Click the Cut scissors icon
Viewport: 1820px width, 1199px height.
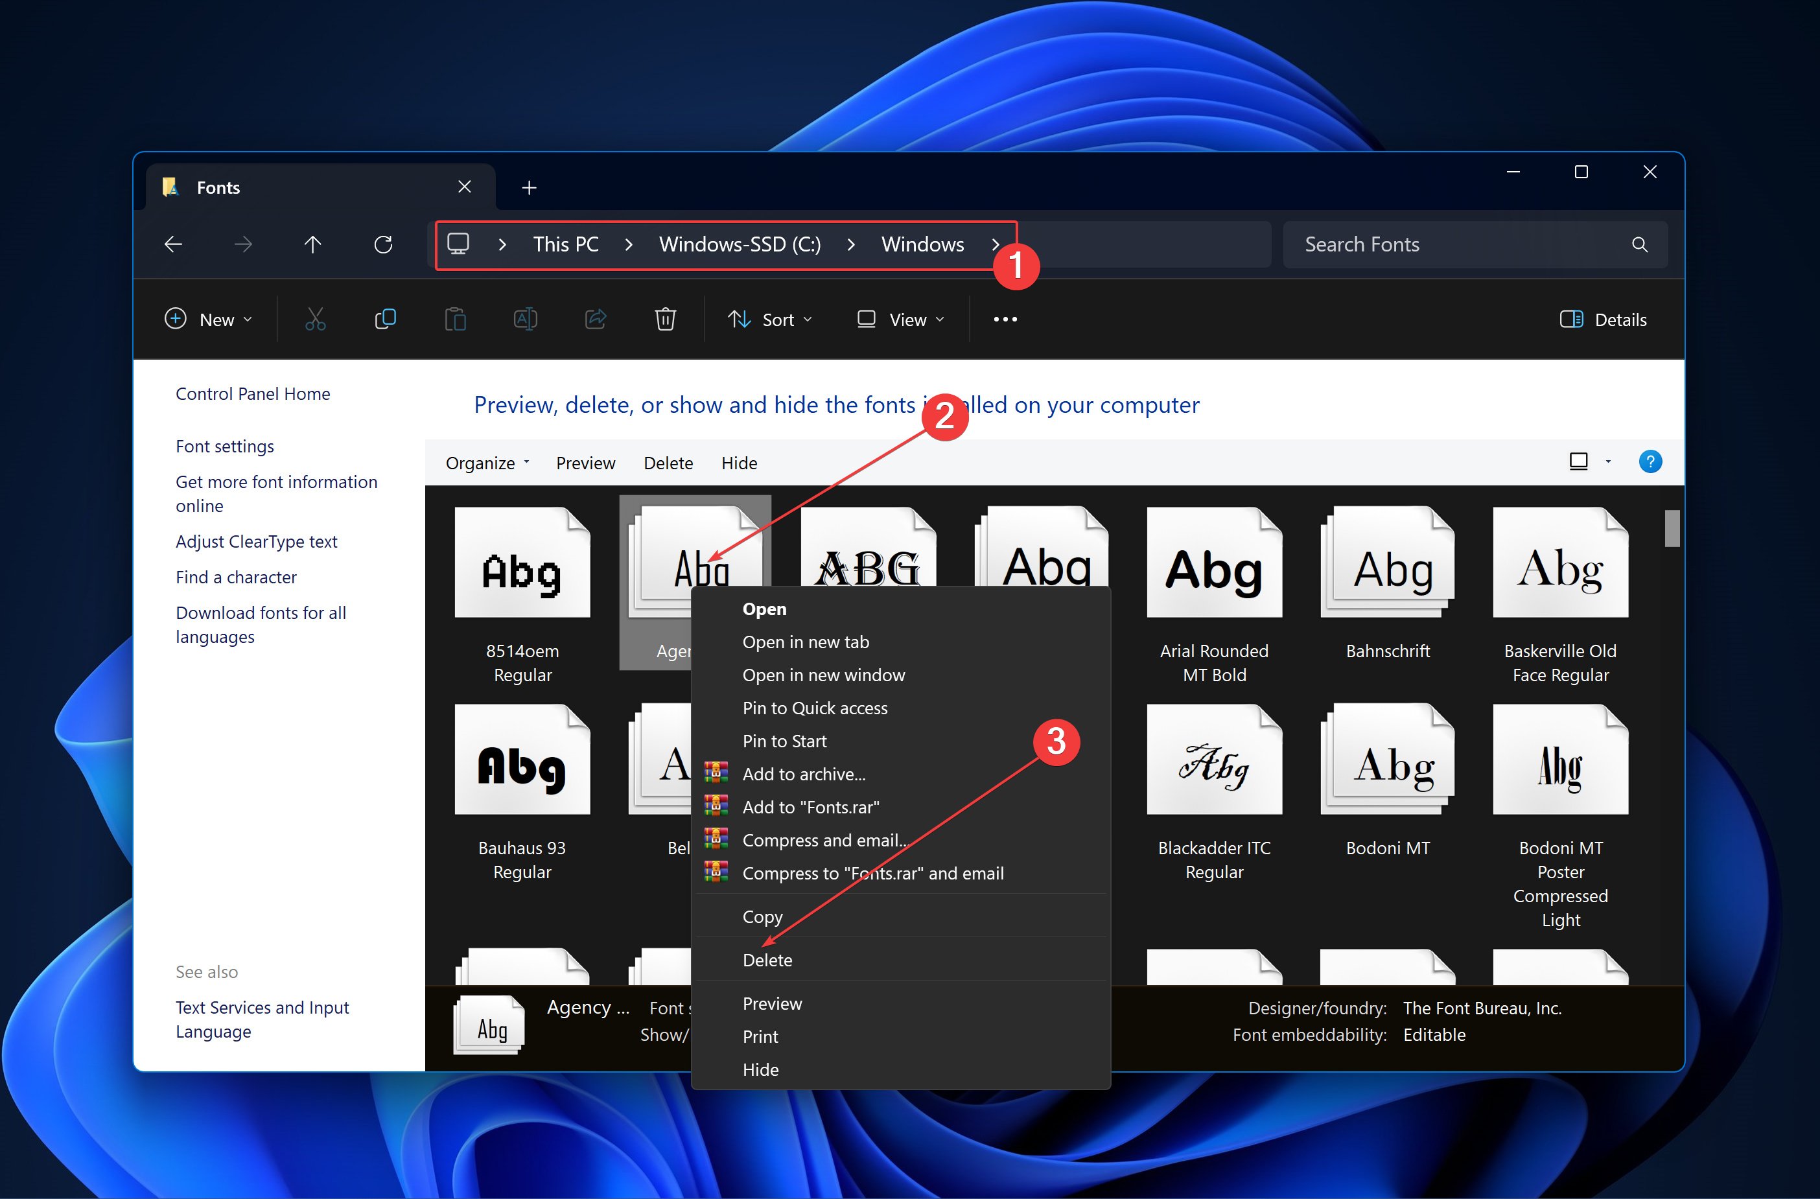tap(315, 319)
